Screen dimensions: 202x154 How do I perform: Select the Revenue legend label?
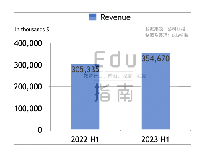[x=115, y=17]
